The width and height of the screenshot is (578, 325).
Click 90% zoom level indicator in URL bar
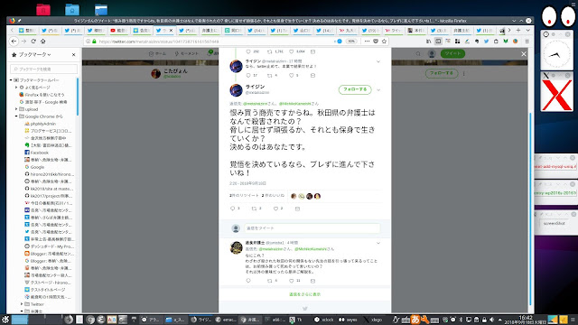pyautogui.click(x=351, y=42)
